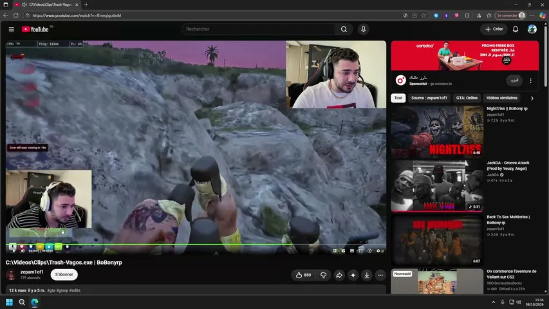Open the Windows Start menu
The width and height of the screenshot is (549, 309).
pos(9,302)
